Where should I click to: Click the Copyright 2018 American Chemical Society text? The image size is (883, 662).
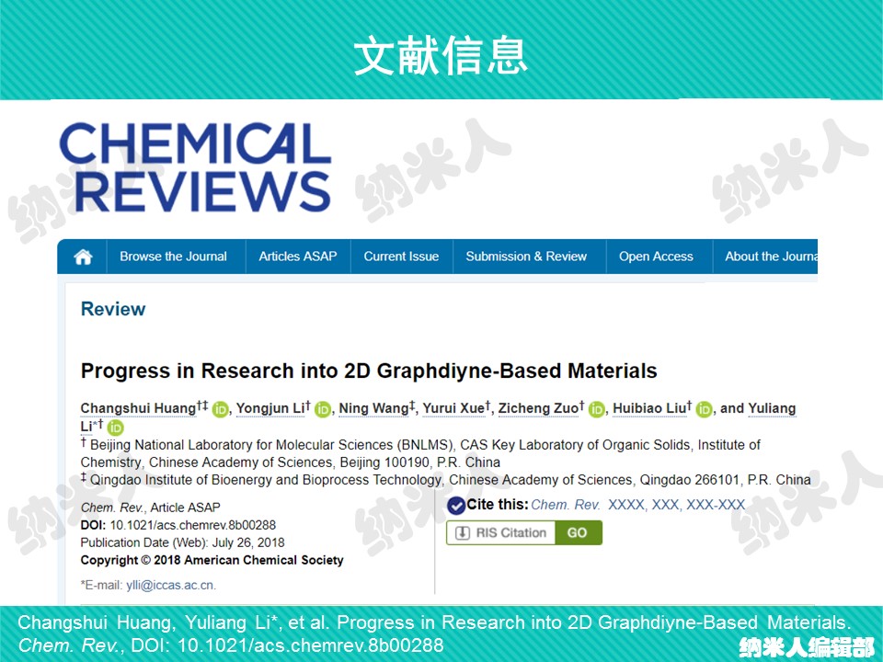tap(212, 560)
